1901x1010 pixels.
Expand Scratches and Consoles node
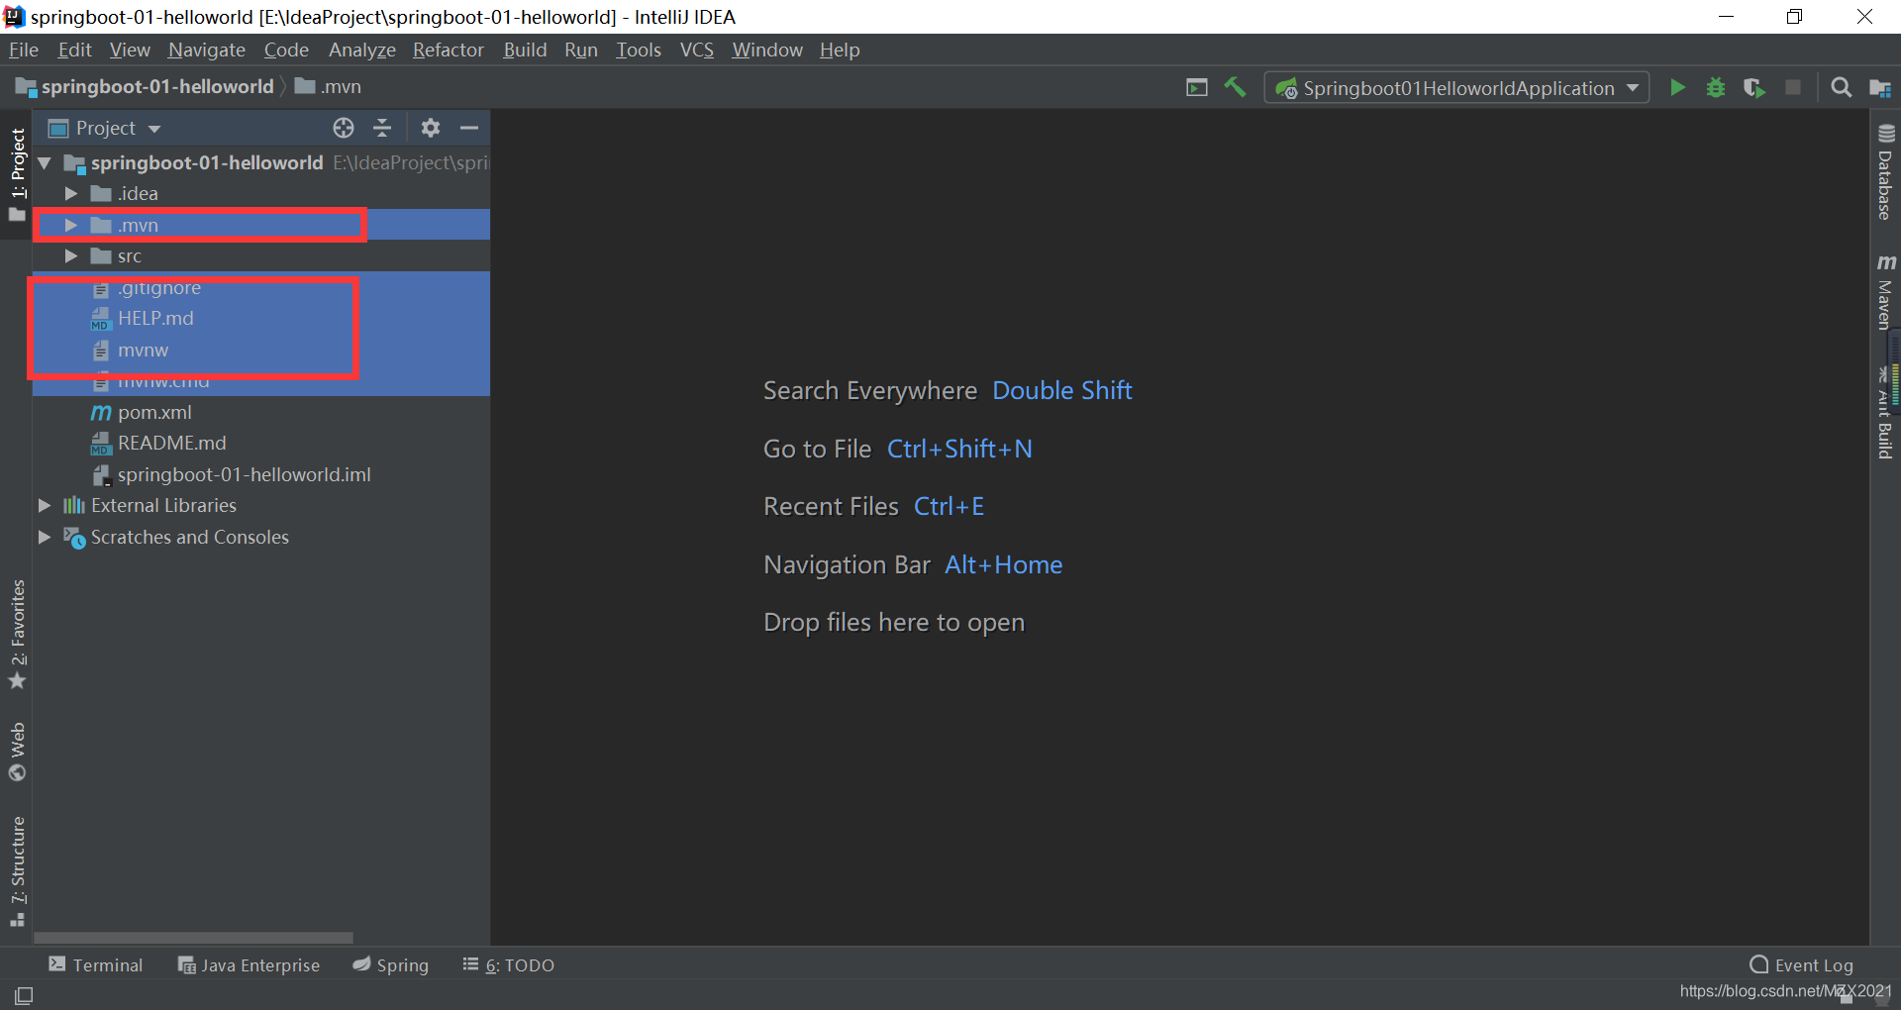coord(45,537)
